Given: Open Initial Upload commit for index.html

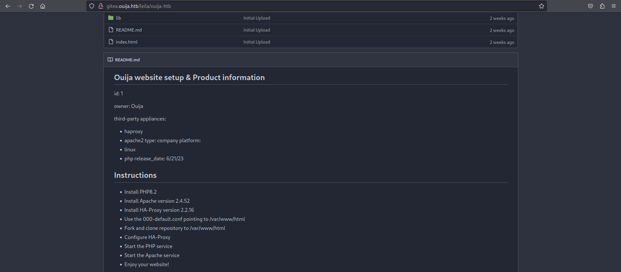Looking at the screenshot, I should click(256, 42).
